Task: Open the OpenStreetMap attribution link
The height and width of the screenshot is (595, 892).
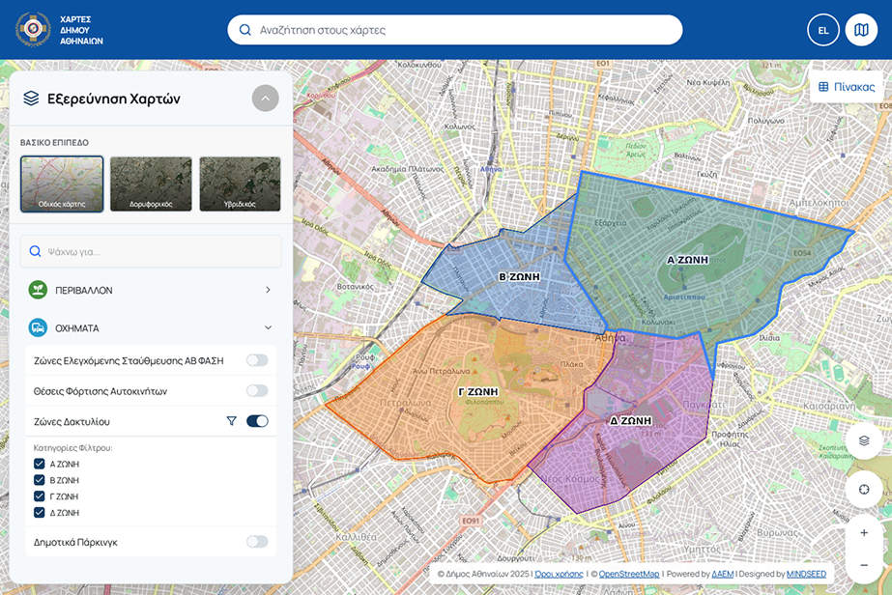Action: 628,574
